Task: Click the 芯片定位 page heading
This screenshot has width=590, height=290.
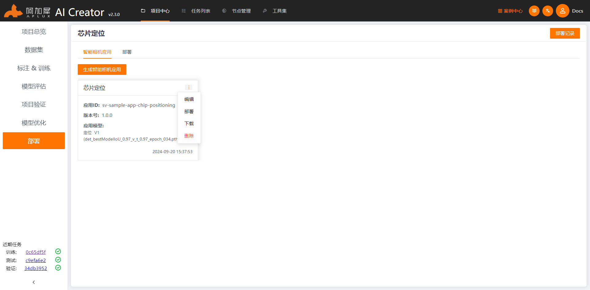Action: 91,33
